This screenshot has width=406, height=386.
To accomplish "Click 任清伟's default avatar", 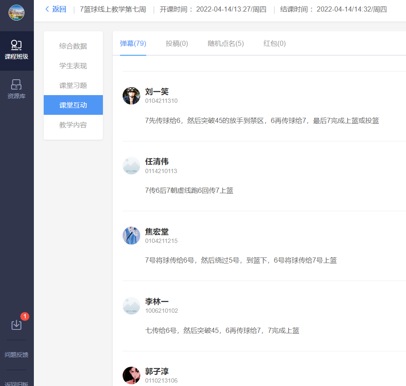I will click(131, 165).
